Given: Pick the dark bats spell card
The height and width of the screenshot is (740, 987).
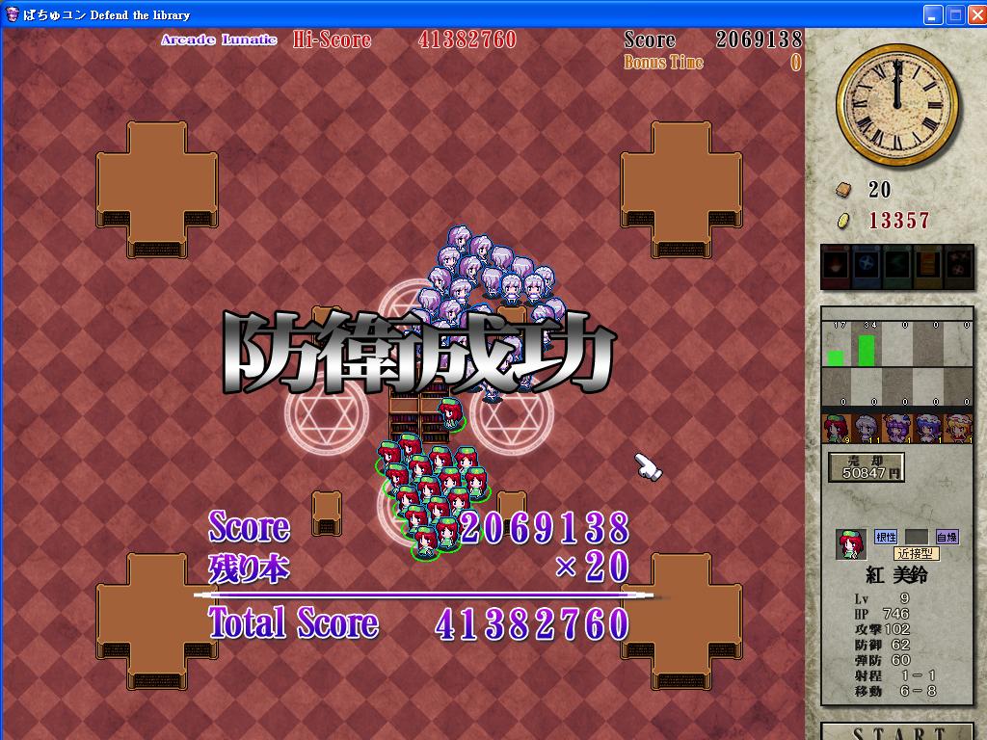Looking at the screenshot, I should (x=959, y=267).
